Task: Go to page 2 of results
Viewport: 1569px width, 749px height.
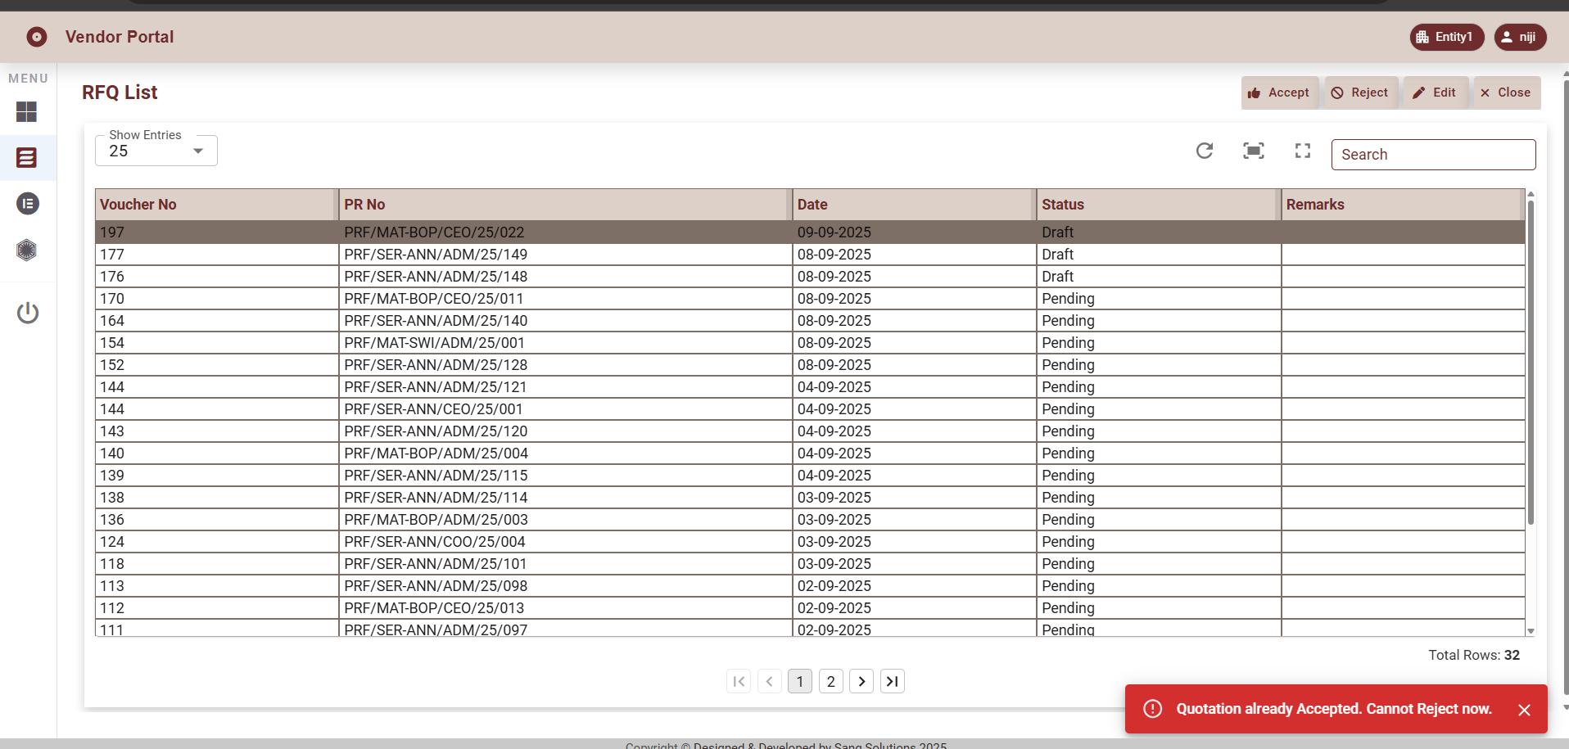Action: coord(830,681)
